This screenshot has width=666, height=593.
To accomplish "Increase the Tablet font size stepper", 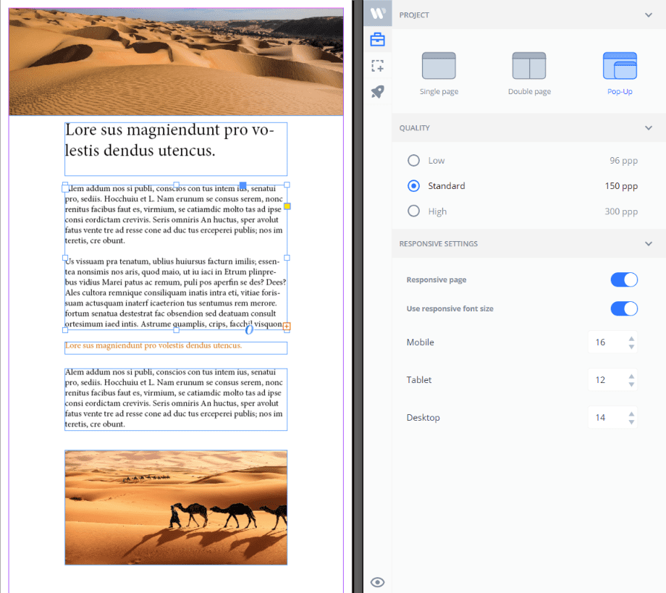I will click(x=631, y=377).
